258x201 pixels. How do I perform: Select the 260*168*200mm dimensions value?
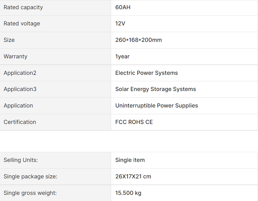138,40
